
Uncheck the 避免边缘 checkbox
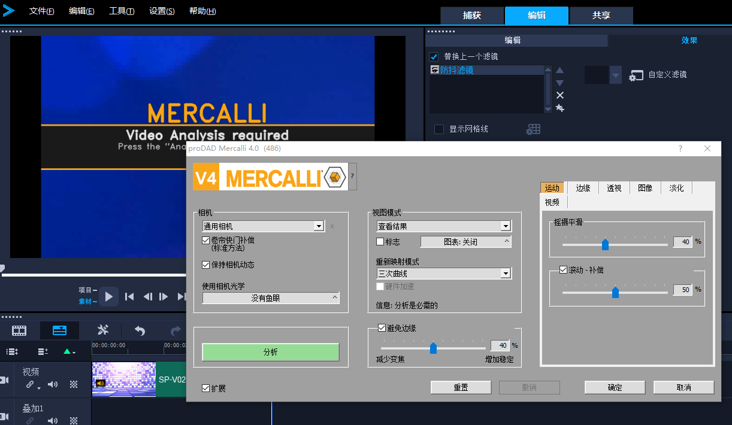click(x=382, y=327)
